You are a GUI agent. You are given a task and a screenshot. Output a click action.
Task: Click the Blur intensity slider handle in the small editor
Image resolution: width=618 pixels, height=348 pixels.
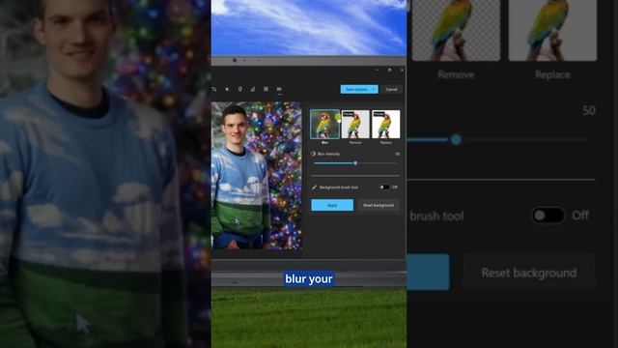(x=355, y=163)
